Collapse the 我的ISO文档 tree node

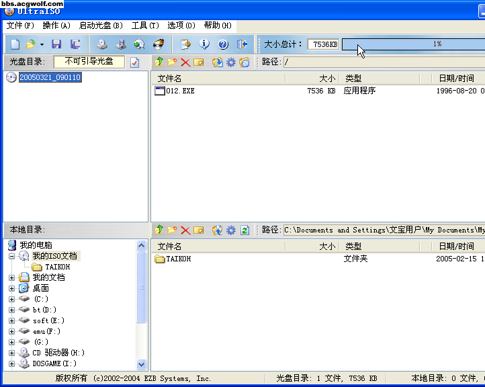(x=11, y=256)
